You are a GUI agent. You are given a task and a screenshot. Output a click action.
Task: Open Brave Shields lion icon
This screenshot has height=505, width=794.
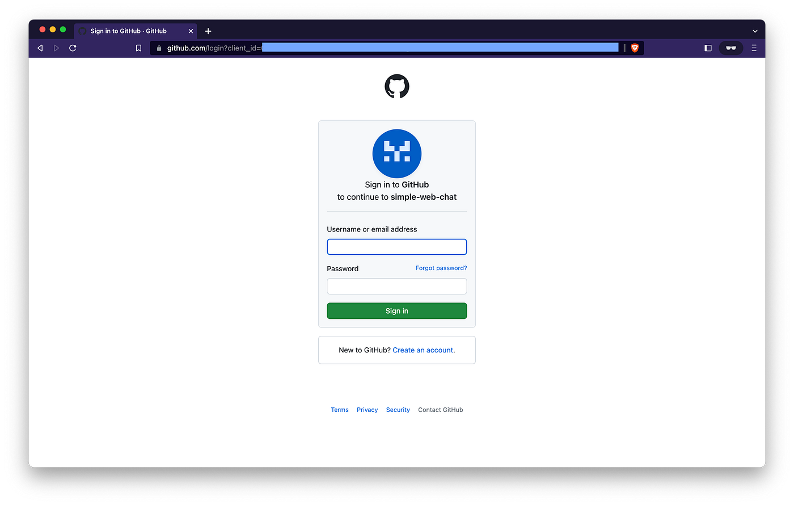coord(635,48)
